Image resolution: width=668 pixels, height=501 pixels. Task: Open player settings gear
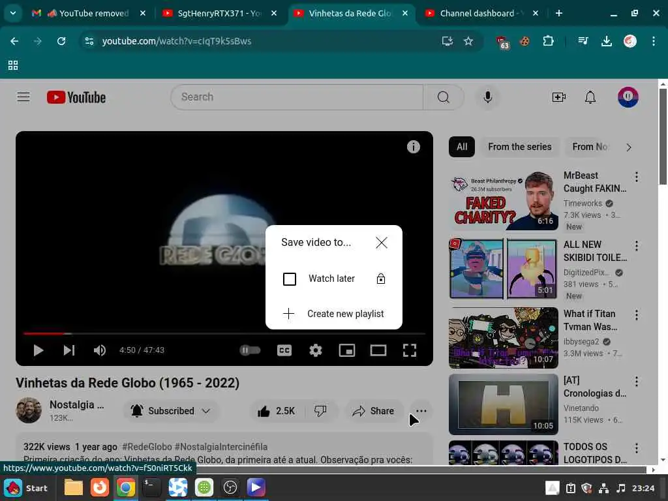pos(315,350)
